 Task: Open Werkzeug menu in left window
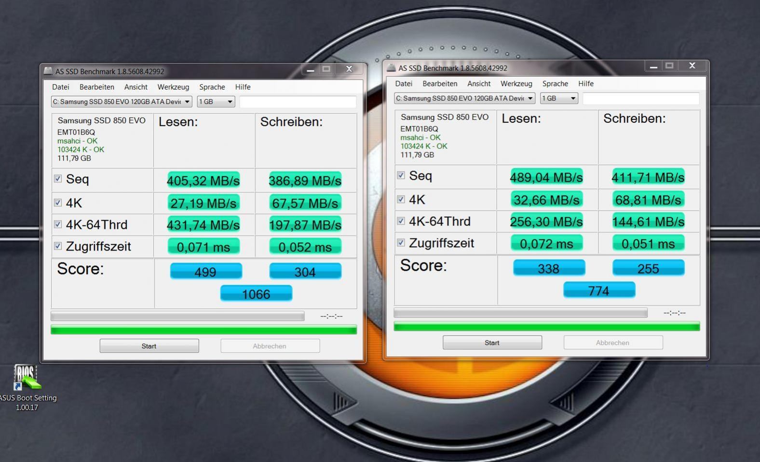click(x=173, y=87)
